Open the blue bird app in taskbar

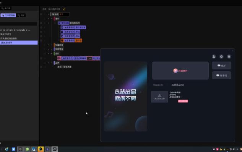coord(13,149)
